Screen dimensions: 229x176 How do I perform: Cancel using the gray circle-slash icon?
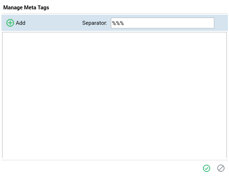[221, 168]
